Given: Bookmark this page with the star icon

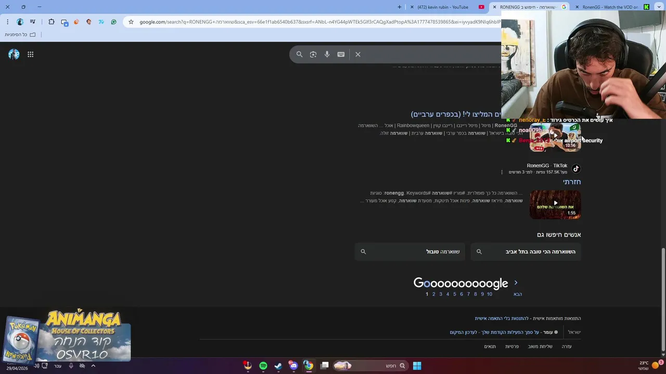Looking at the screenshot, I should pyautogui.click(x=131, y=22).
